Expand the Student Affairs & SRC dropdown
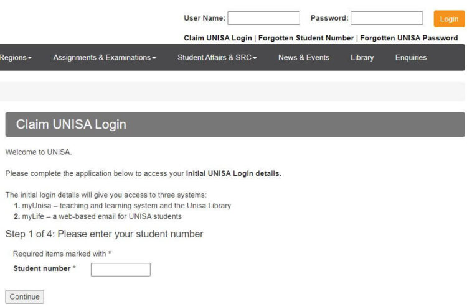467x307 pixels. pos(217,57)
